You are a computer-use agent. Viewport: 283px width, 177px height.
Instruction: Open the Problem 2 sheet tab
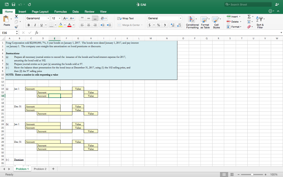click(40, 168)
